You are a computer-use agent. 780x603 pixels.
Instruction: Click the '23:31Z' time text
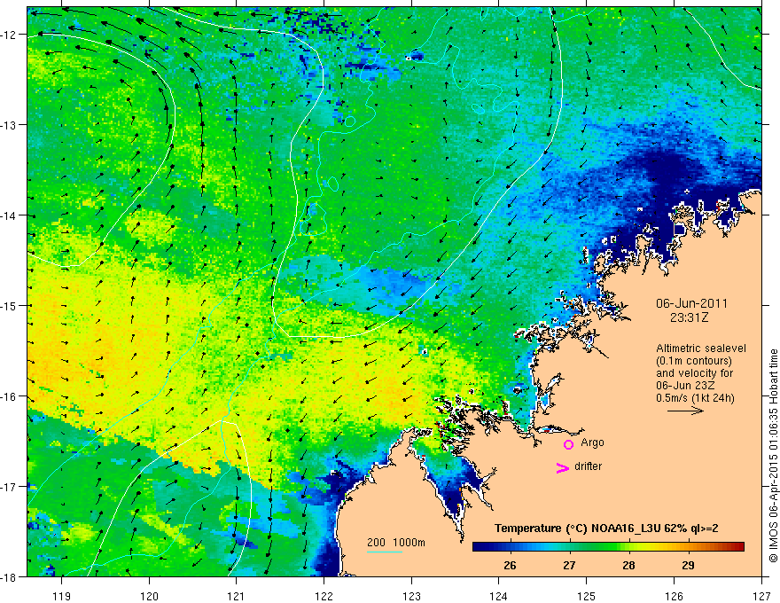(x=689, y=317)
